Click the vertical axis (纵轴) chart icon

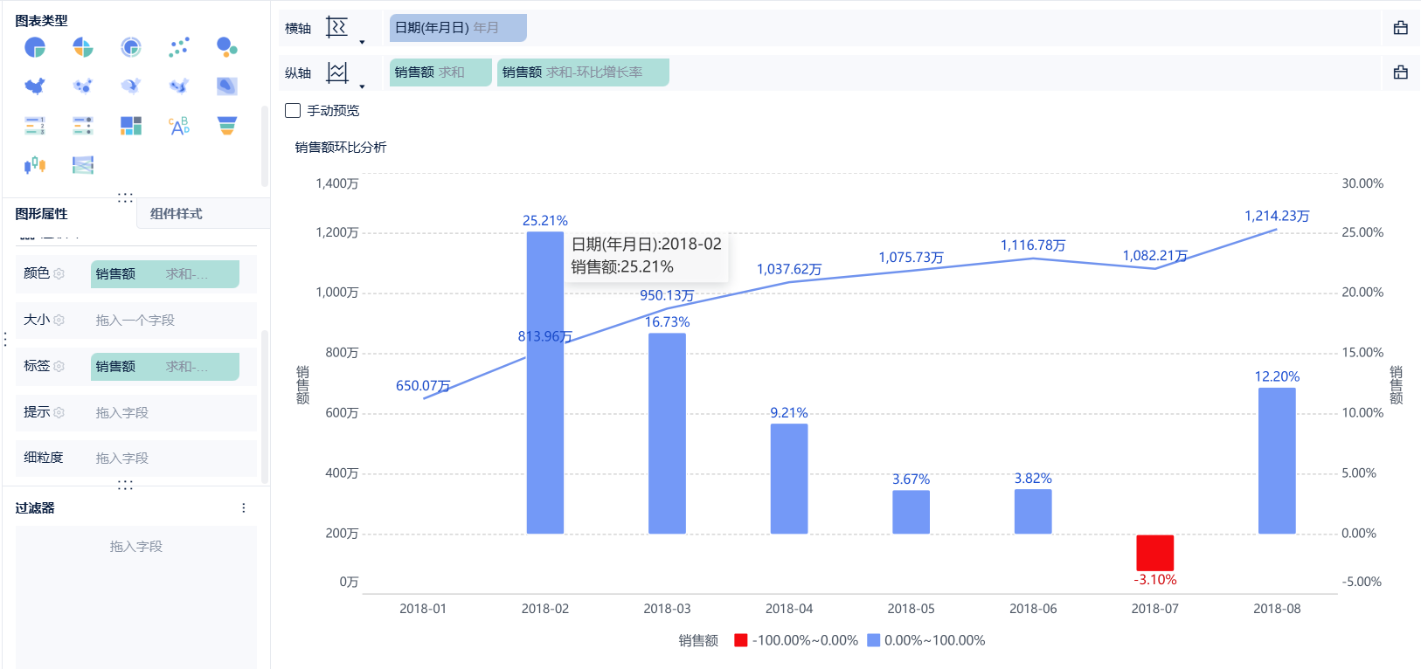coord(336,72)
